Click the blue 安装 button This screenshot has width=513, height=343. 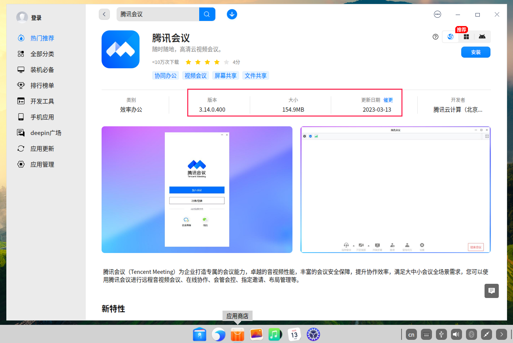(476, 52)
